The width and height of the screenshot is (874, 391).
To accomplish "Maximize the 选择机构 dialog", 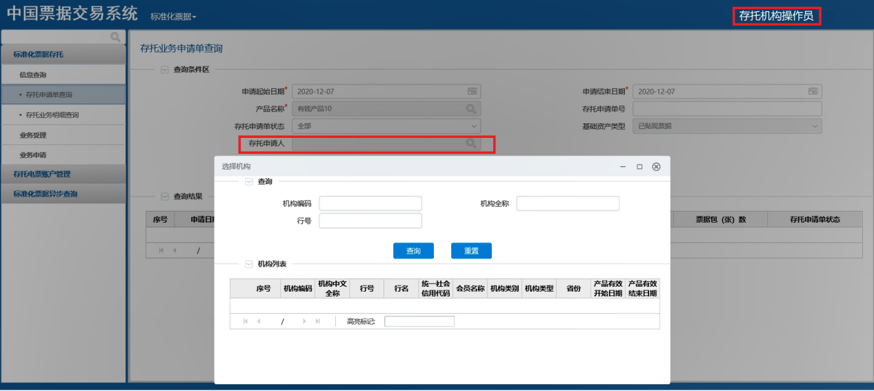I will [x=639, y=167].
